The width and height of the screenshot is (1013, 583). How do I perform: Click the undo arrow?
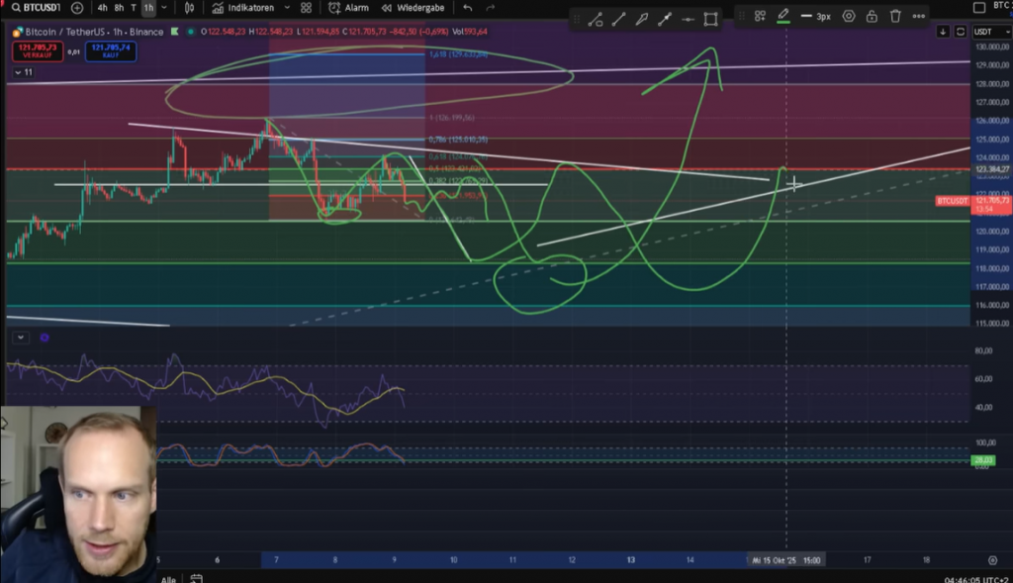(468, 8)
